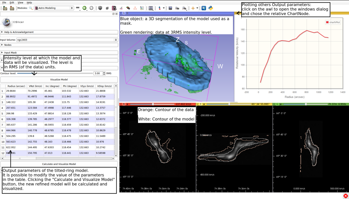Open the Input Volume ngc2403 dropdown

[67, 40]
